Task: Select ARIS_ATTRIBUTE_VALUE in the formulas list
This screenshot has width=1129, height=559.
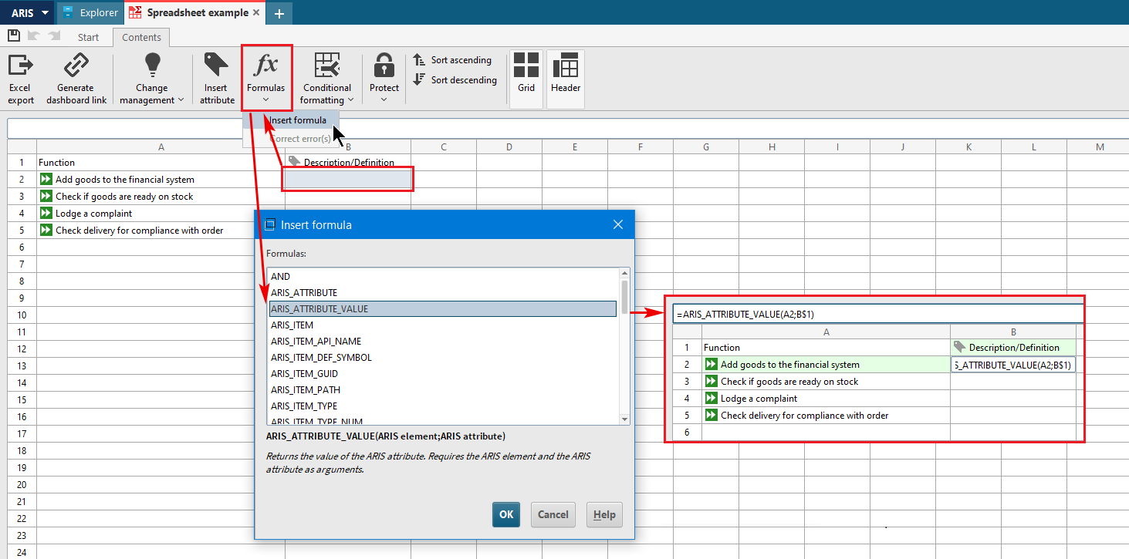Action: (x=443, y=308)
